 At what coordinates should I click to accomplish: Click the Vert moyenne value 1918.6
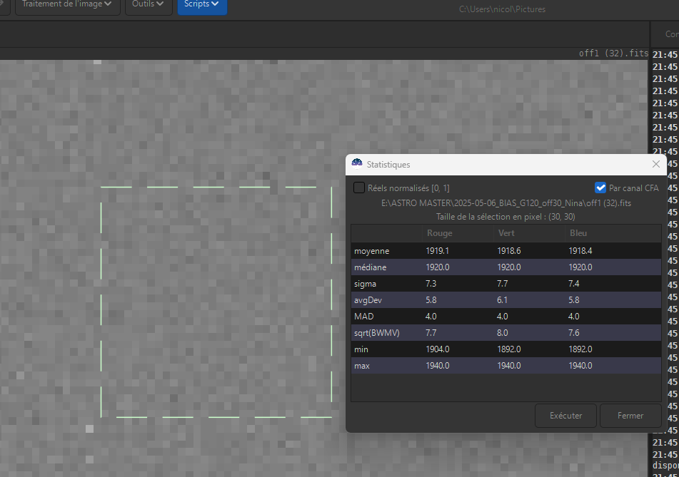tap(509, 251)
